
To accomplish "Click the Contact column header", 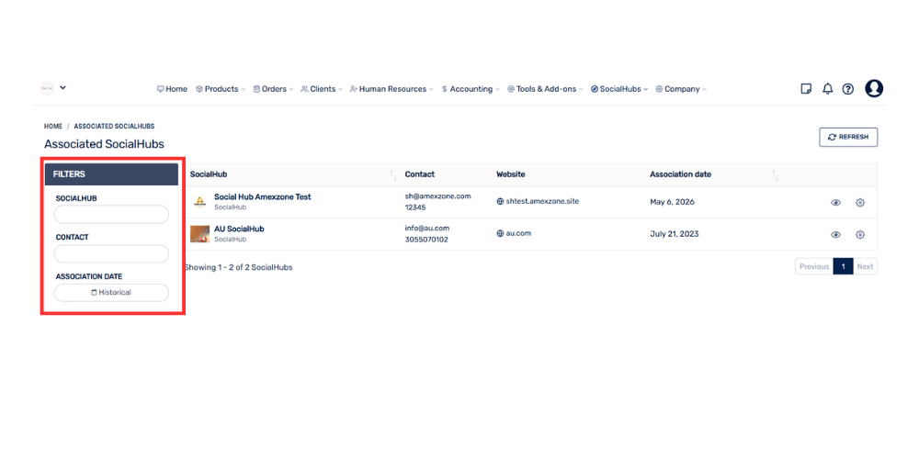I will (x=420, y=174).
